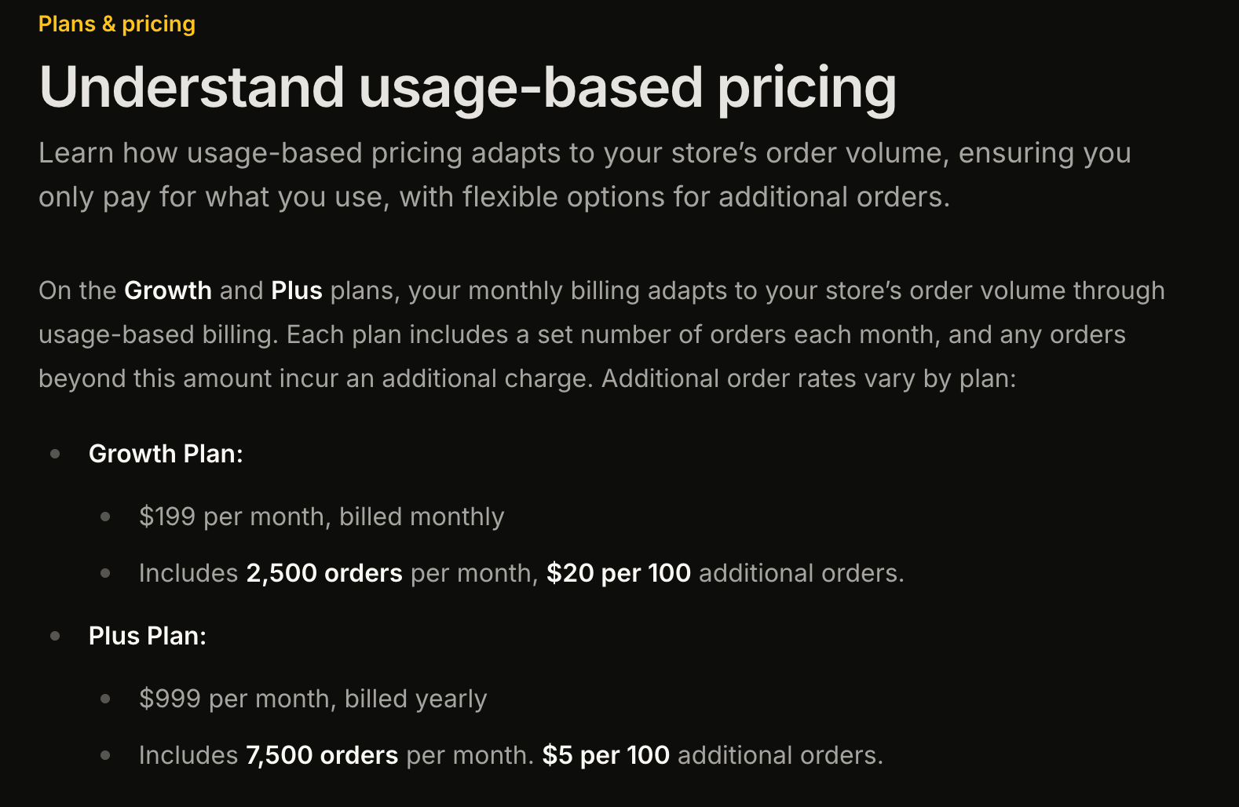
Task: Click the bold 2,500 orders text
Action: point(324,573)
